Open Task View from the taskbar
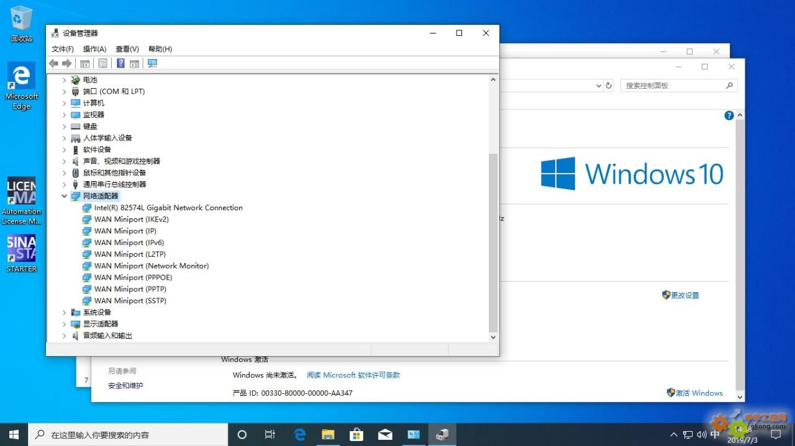The image size is (795, 446). 270,435
